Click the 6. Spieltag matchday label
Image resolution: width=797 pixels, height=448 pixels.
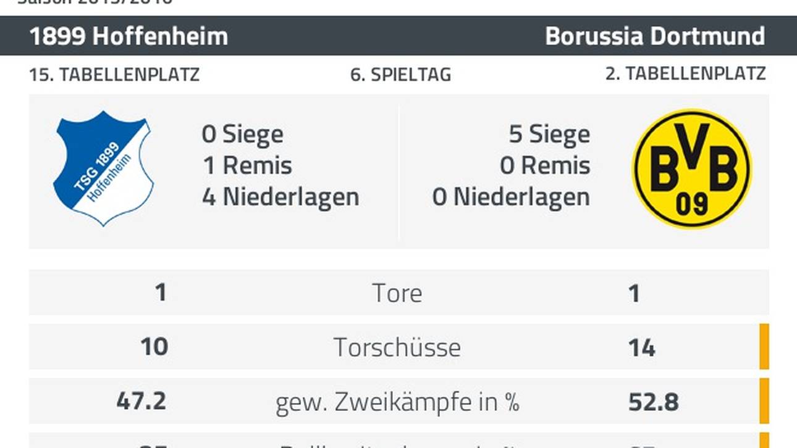(x=400, y=75)
